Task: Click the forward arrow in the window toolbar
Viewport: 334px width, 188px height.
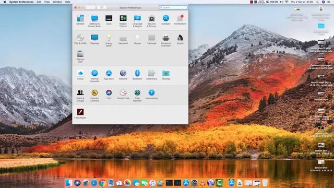Action: pos(93,7)
